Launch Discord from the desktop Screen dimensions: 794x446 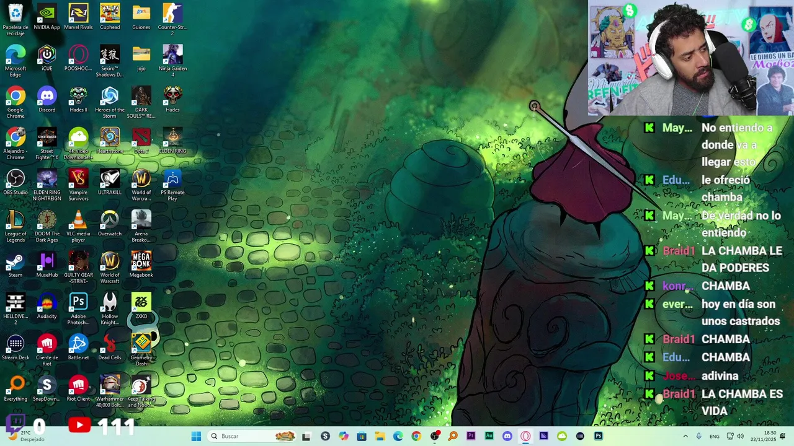(x=47, y=100)
